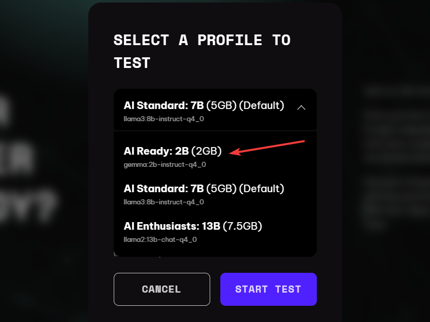
Task: Pick the AI Enthusiasts: 13B profile
Action: (215, 232)
